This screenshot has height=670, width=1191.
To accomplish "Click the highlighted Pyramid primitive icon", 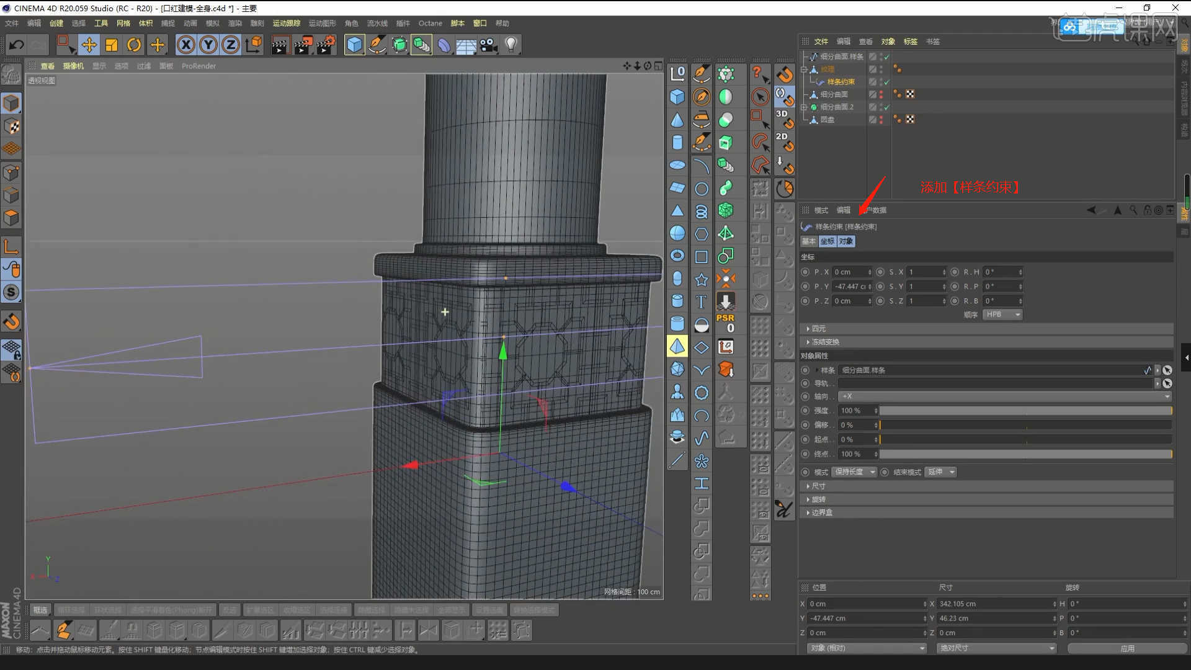I will point(677,346).
